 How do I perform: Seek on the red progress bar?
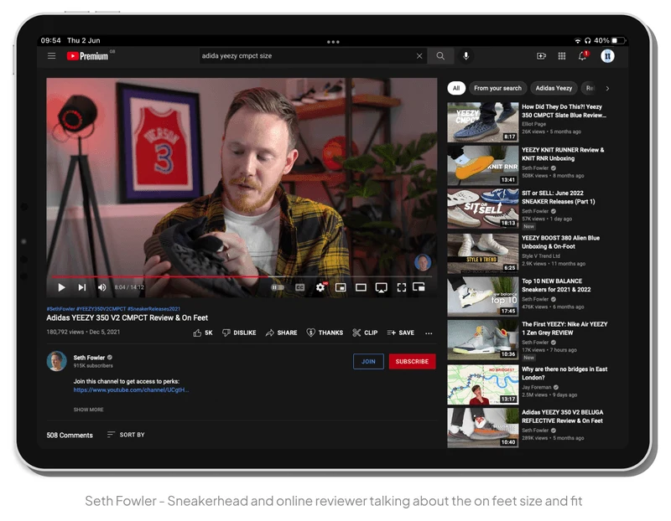[242, 277]
